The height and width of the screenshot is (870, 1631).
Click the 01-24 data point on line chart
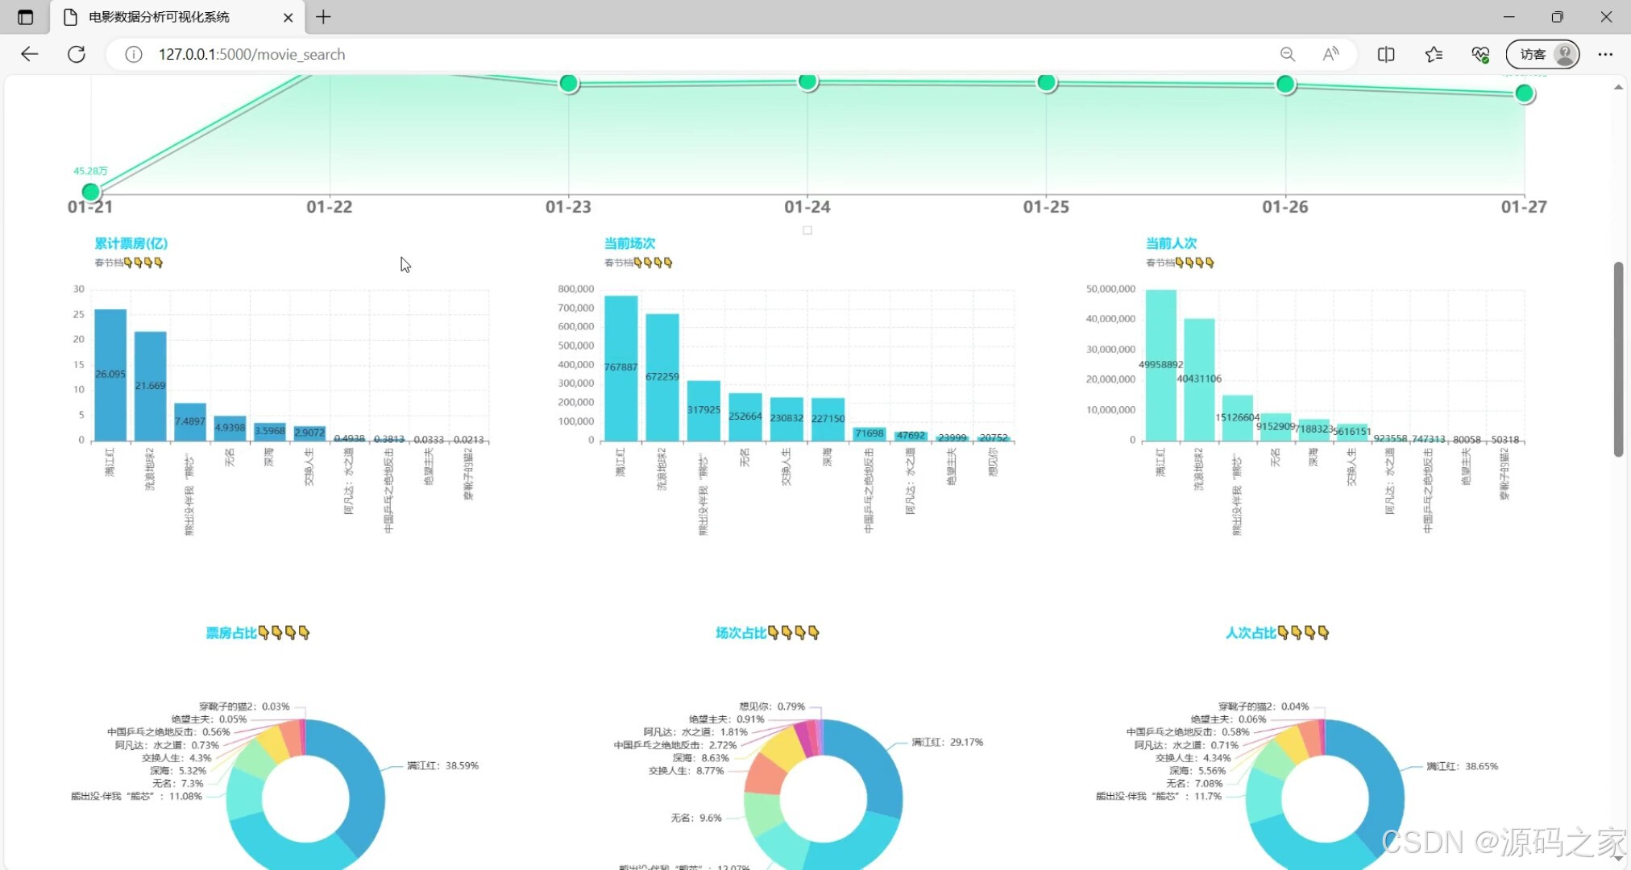point(807,81)
